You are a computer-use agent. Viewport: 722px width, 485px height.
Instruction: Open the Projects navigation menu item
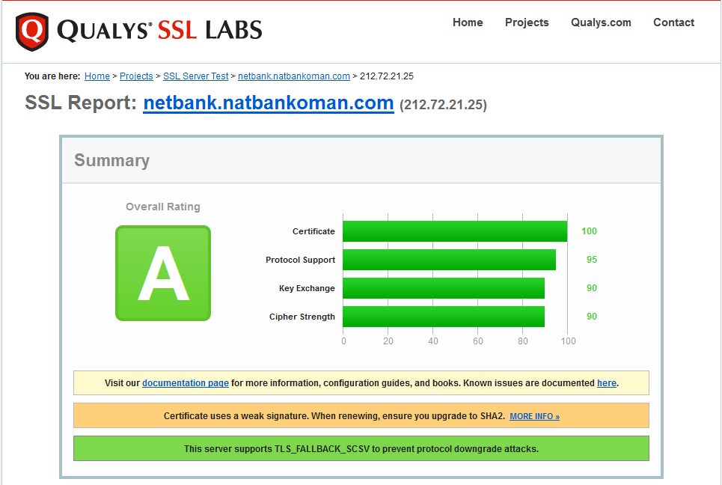[527, 22]
